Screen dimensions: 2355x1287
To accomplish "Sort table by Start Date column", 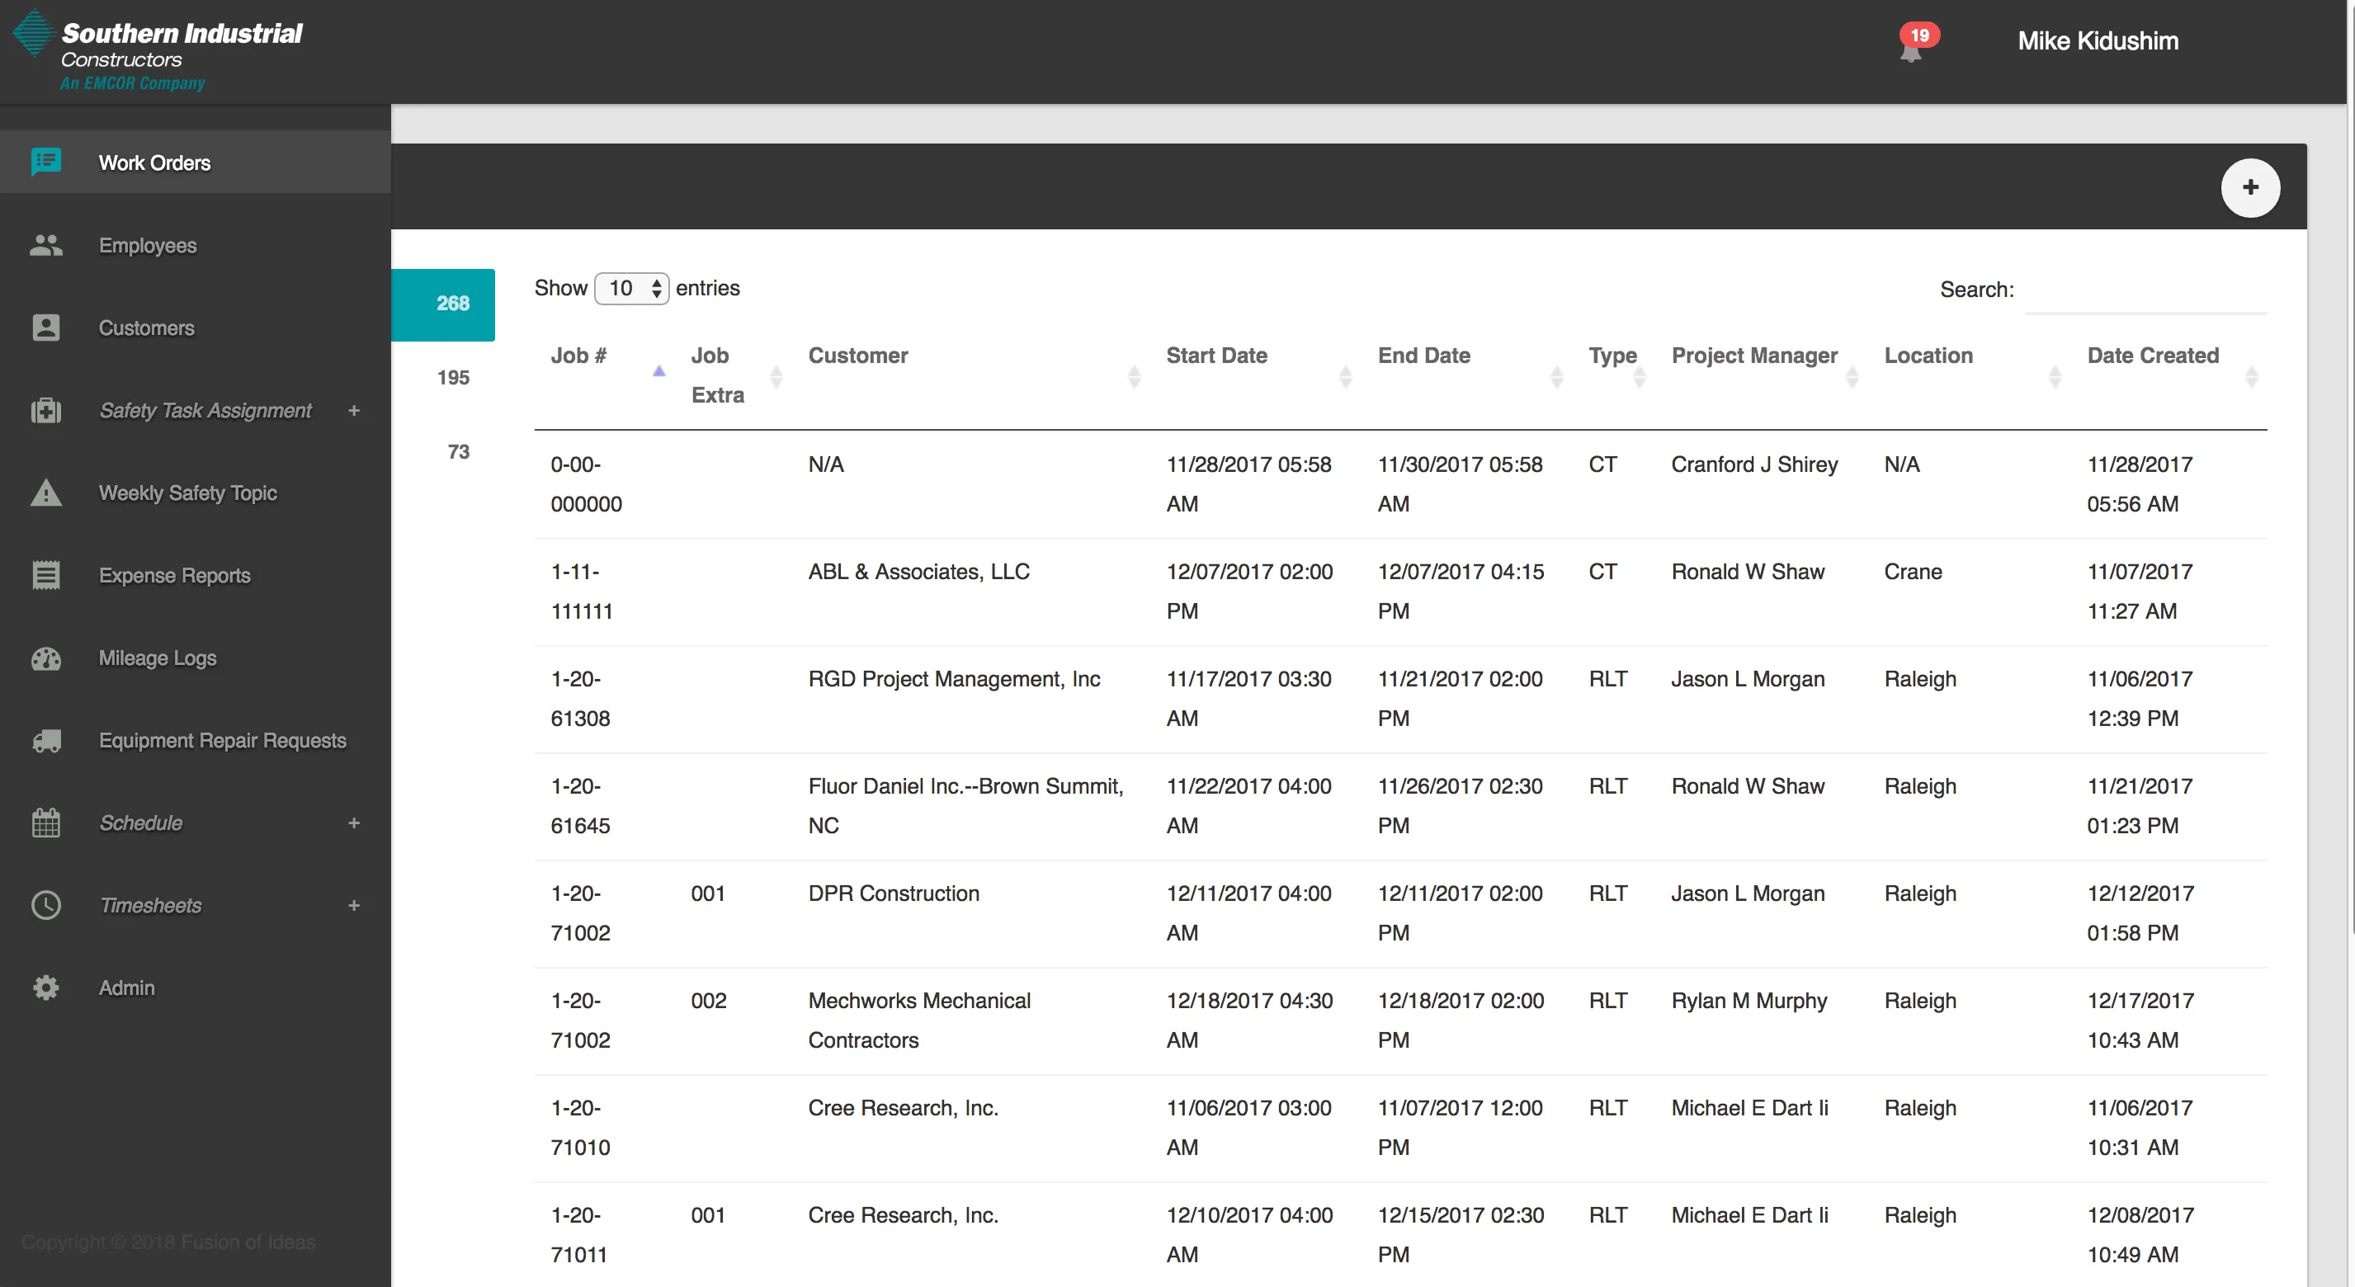I will (1216, 356).
